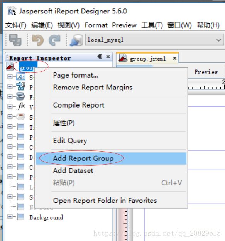
Task: Click the Styles icon in inspector
Action: (x=21, y=77)
